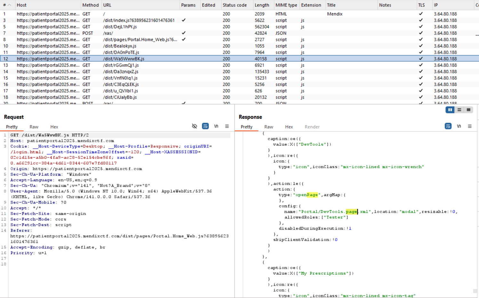Screen dimensions: 479x298
Task: Select the top-bottom stacked layout icon
Action: (x=459, y=110)
